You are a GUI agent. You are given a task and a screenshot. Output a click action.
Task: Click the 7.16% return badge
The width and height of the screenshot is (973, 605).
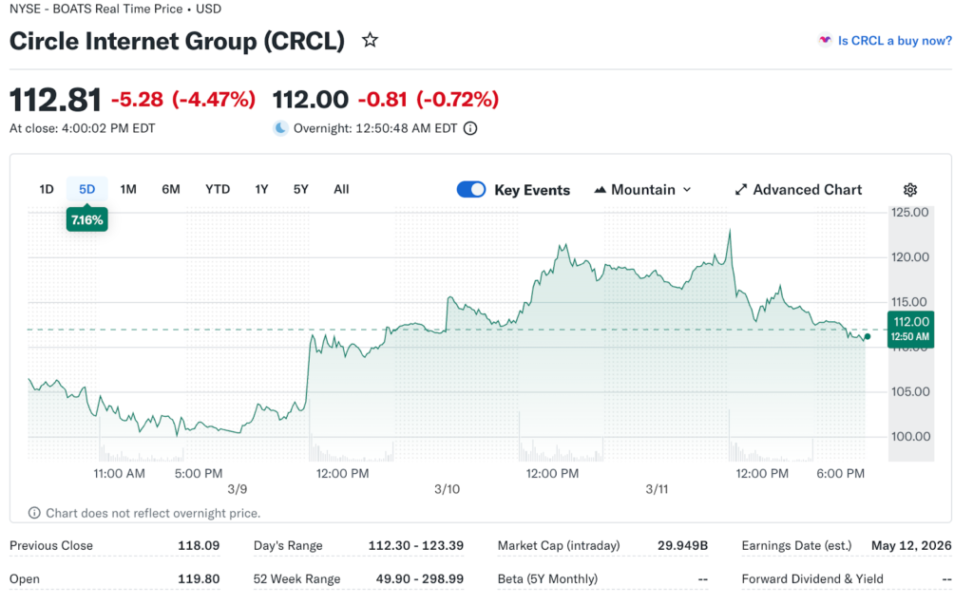click(x=86, y=220)
